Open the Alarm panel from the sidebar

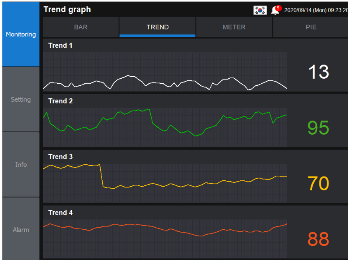click(21, 230)
